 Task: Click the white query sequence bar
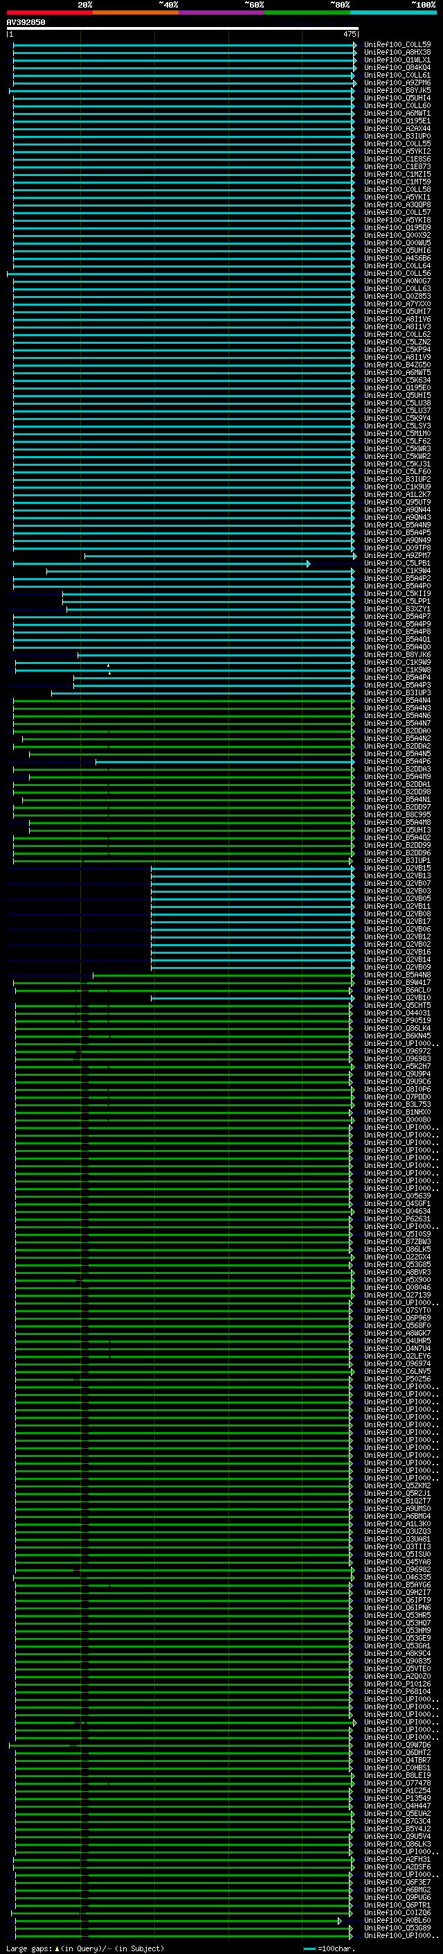(182, 29)
